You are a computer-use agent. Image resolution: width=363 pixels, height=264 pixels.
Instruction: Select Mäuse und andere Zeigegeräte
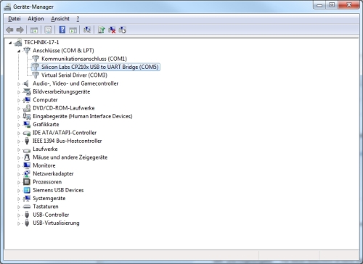click(70, 157)
